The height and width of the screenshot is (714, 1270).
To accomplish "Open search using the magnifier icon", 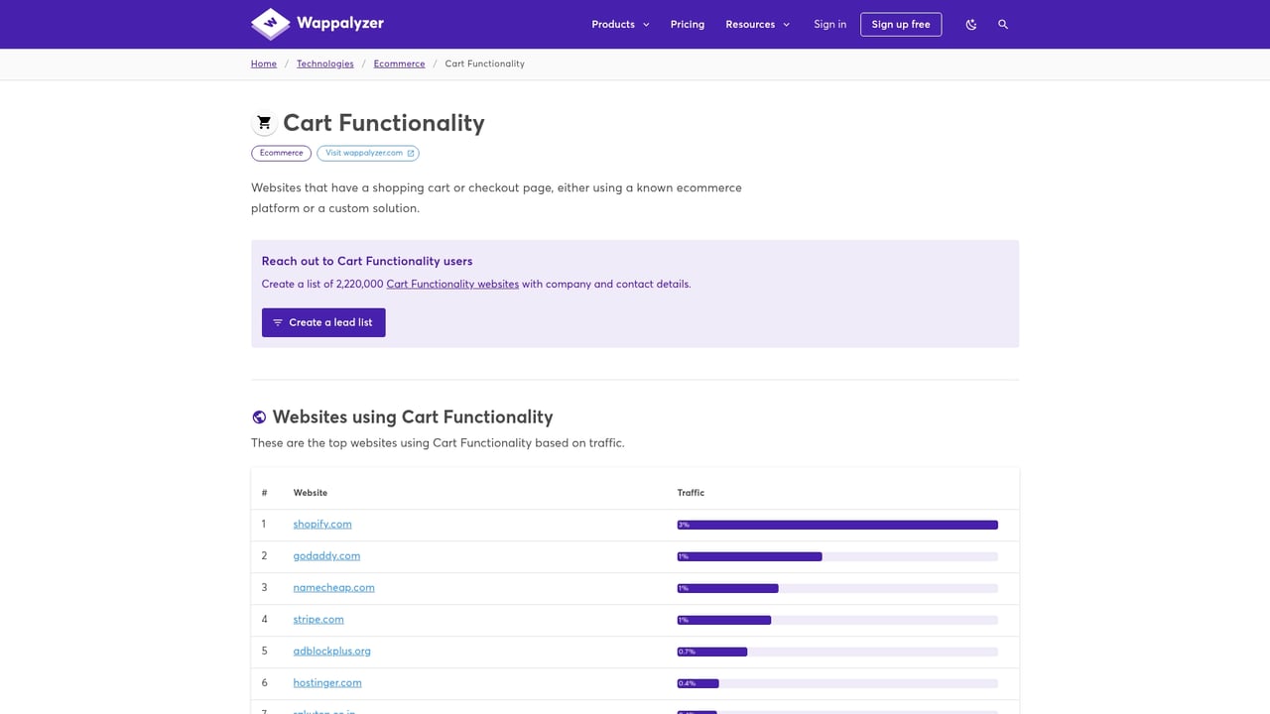I will click(x=1003, y=24).
